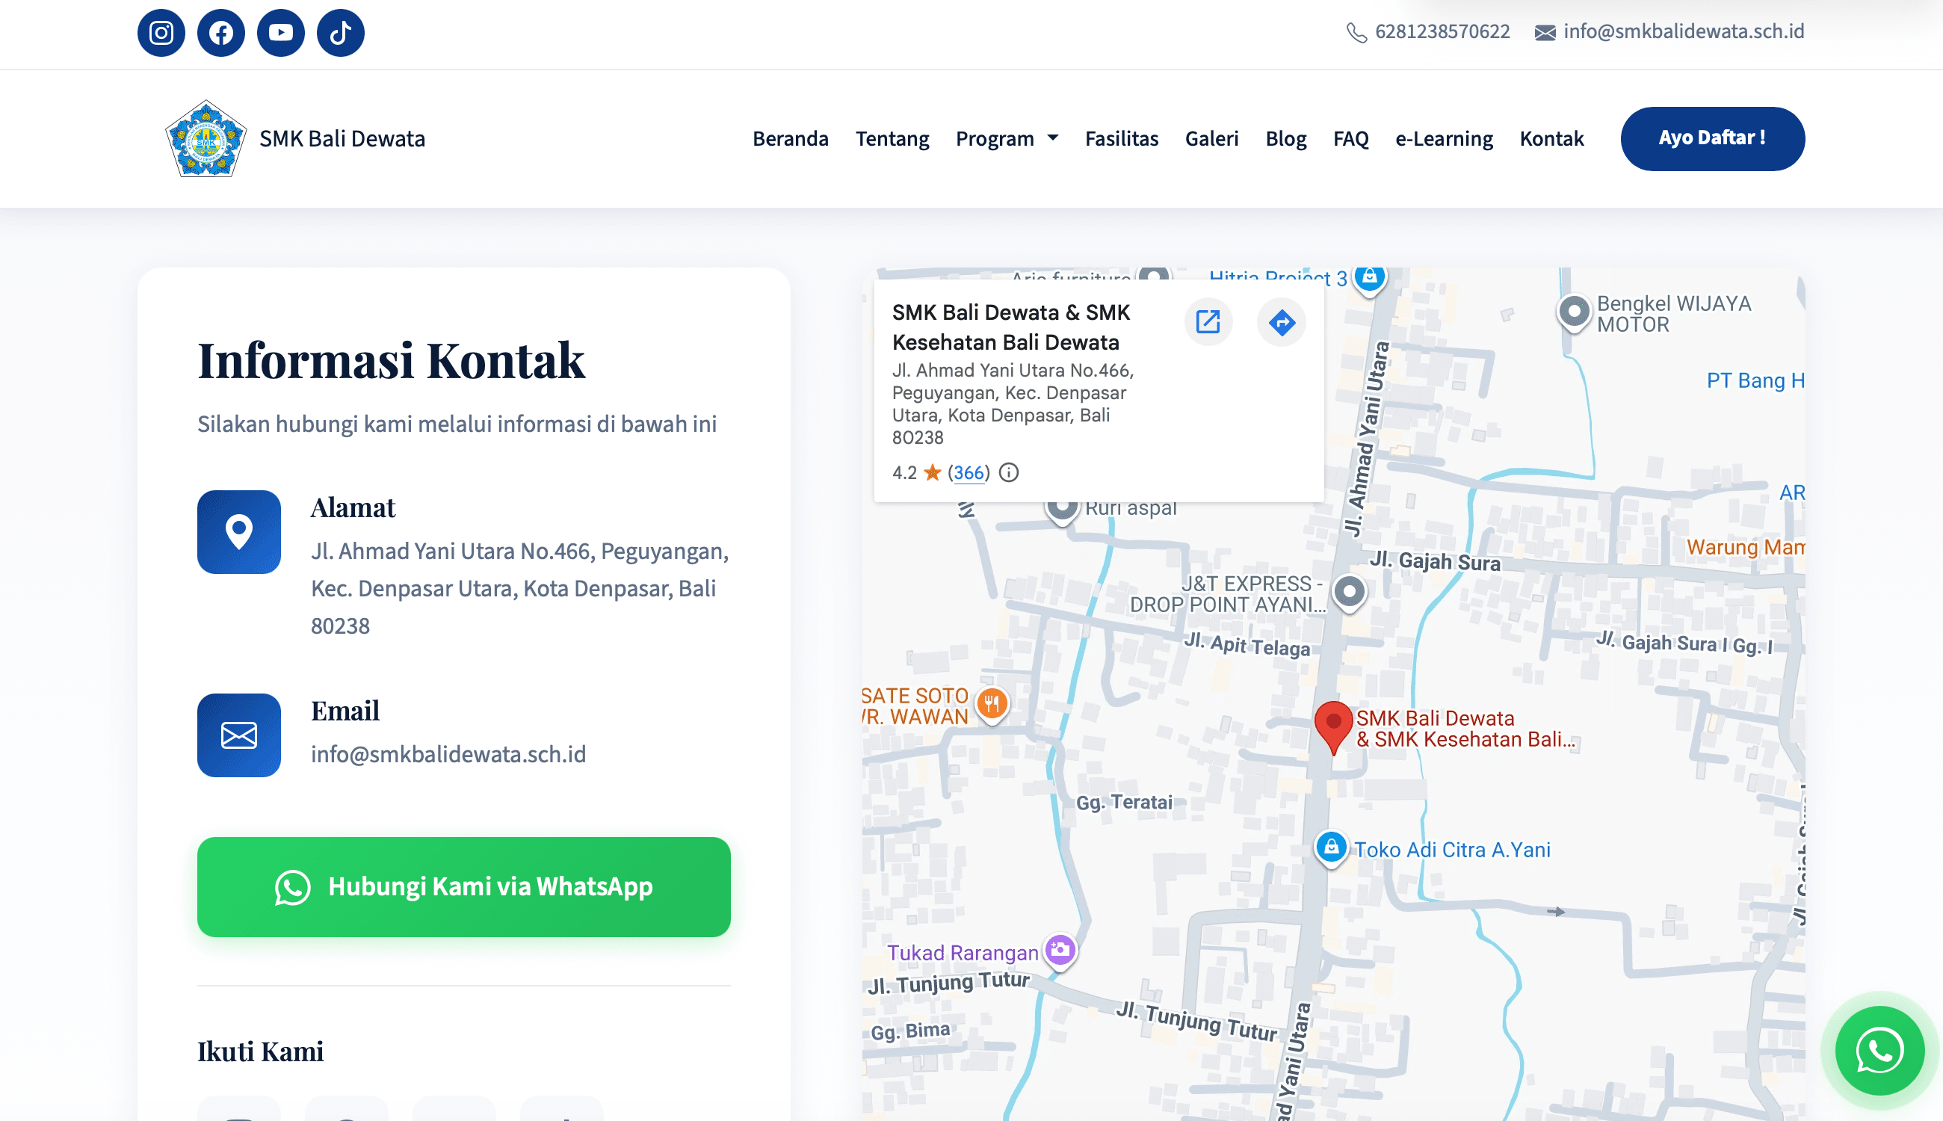Click the Silakan hubungi kami subtitle text
Viewport: 1943px width, 1121px height.
coord(457,424)
